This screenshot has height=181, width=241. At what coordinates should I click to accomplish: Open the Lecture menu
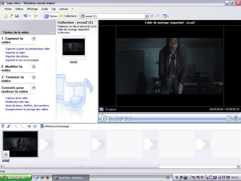64,9
